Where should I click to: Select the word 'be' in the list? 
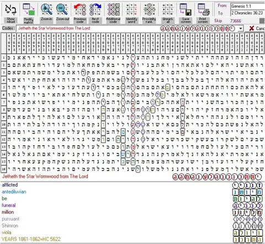point(4,199)
